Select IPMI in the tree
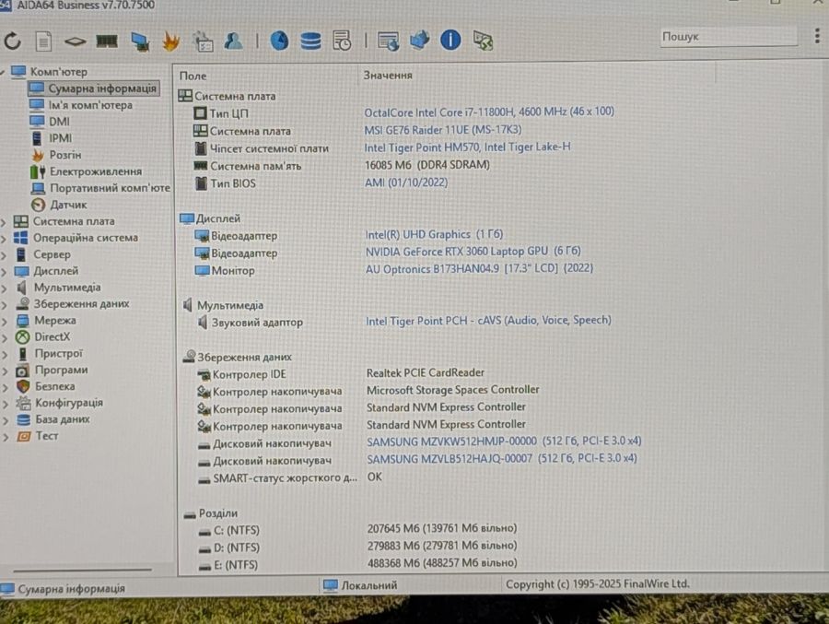 [x=60, y=138]
